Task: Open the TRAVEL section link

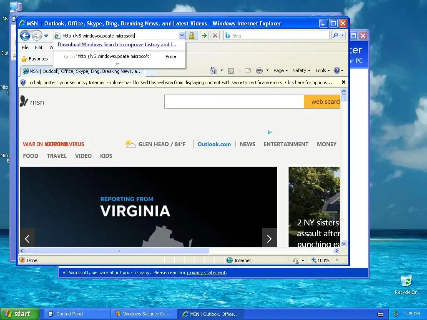Action: (56, 156)
